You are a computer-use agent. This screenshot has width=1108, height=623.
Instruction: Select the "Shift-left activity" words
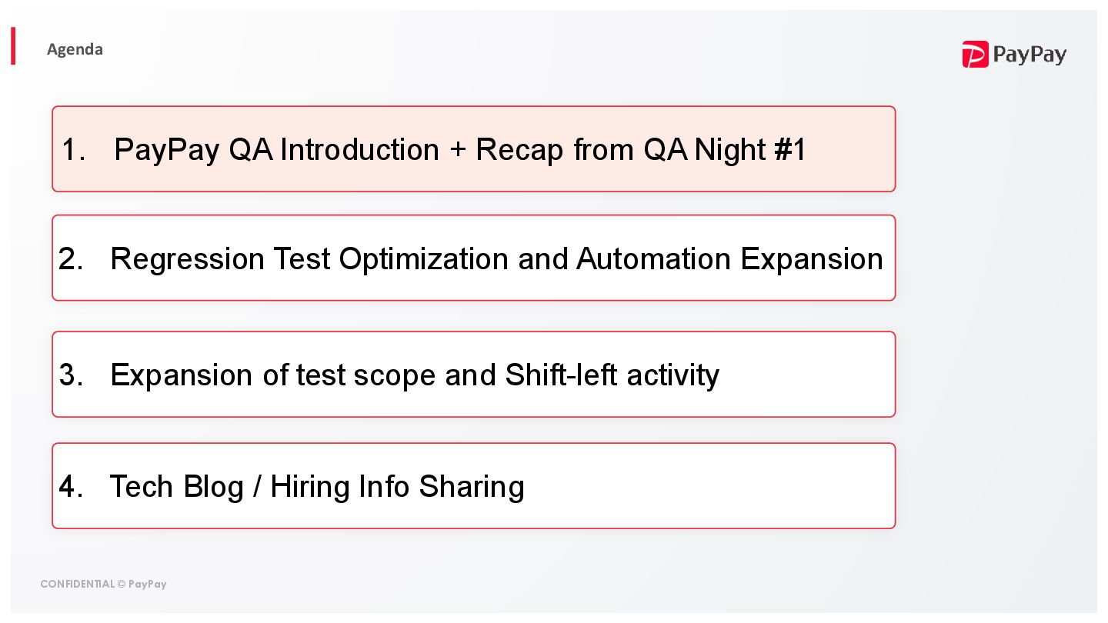(612, 375)
